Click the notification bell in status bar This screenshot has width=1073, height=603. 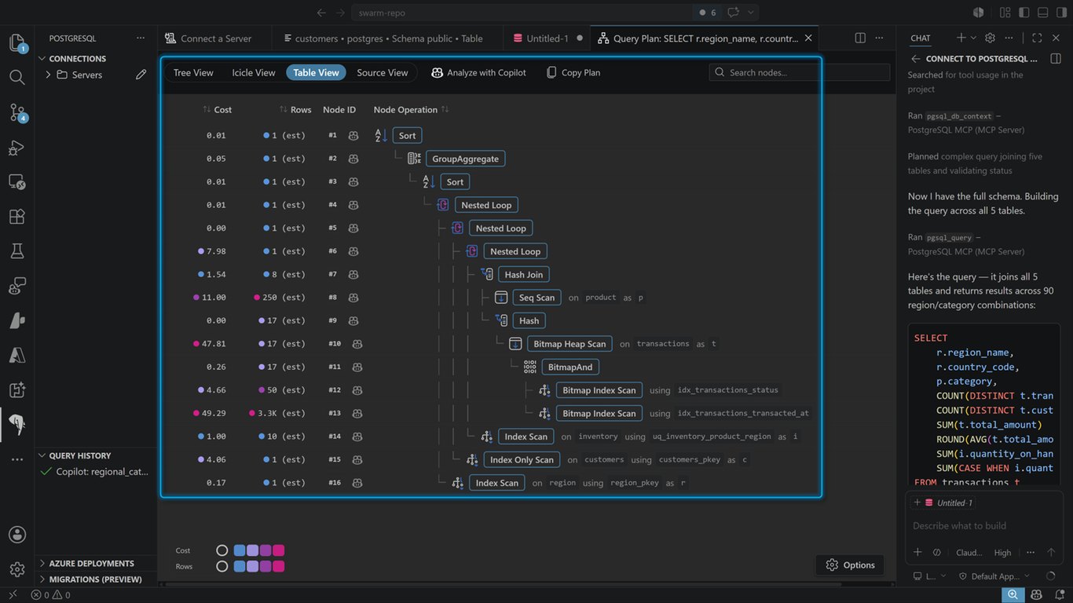[1058, 595]
